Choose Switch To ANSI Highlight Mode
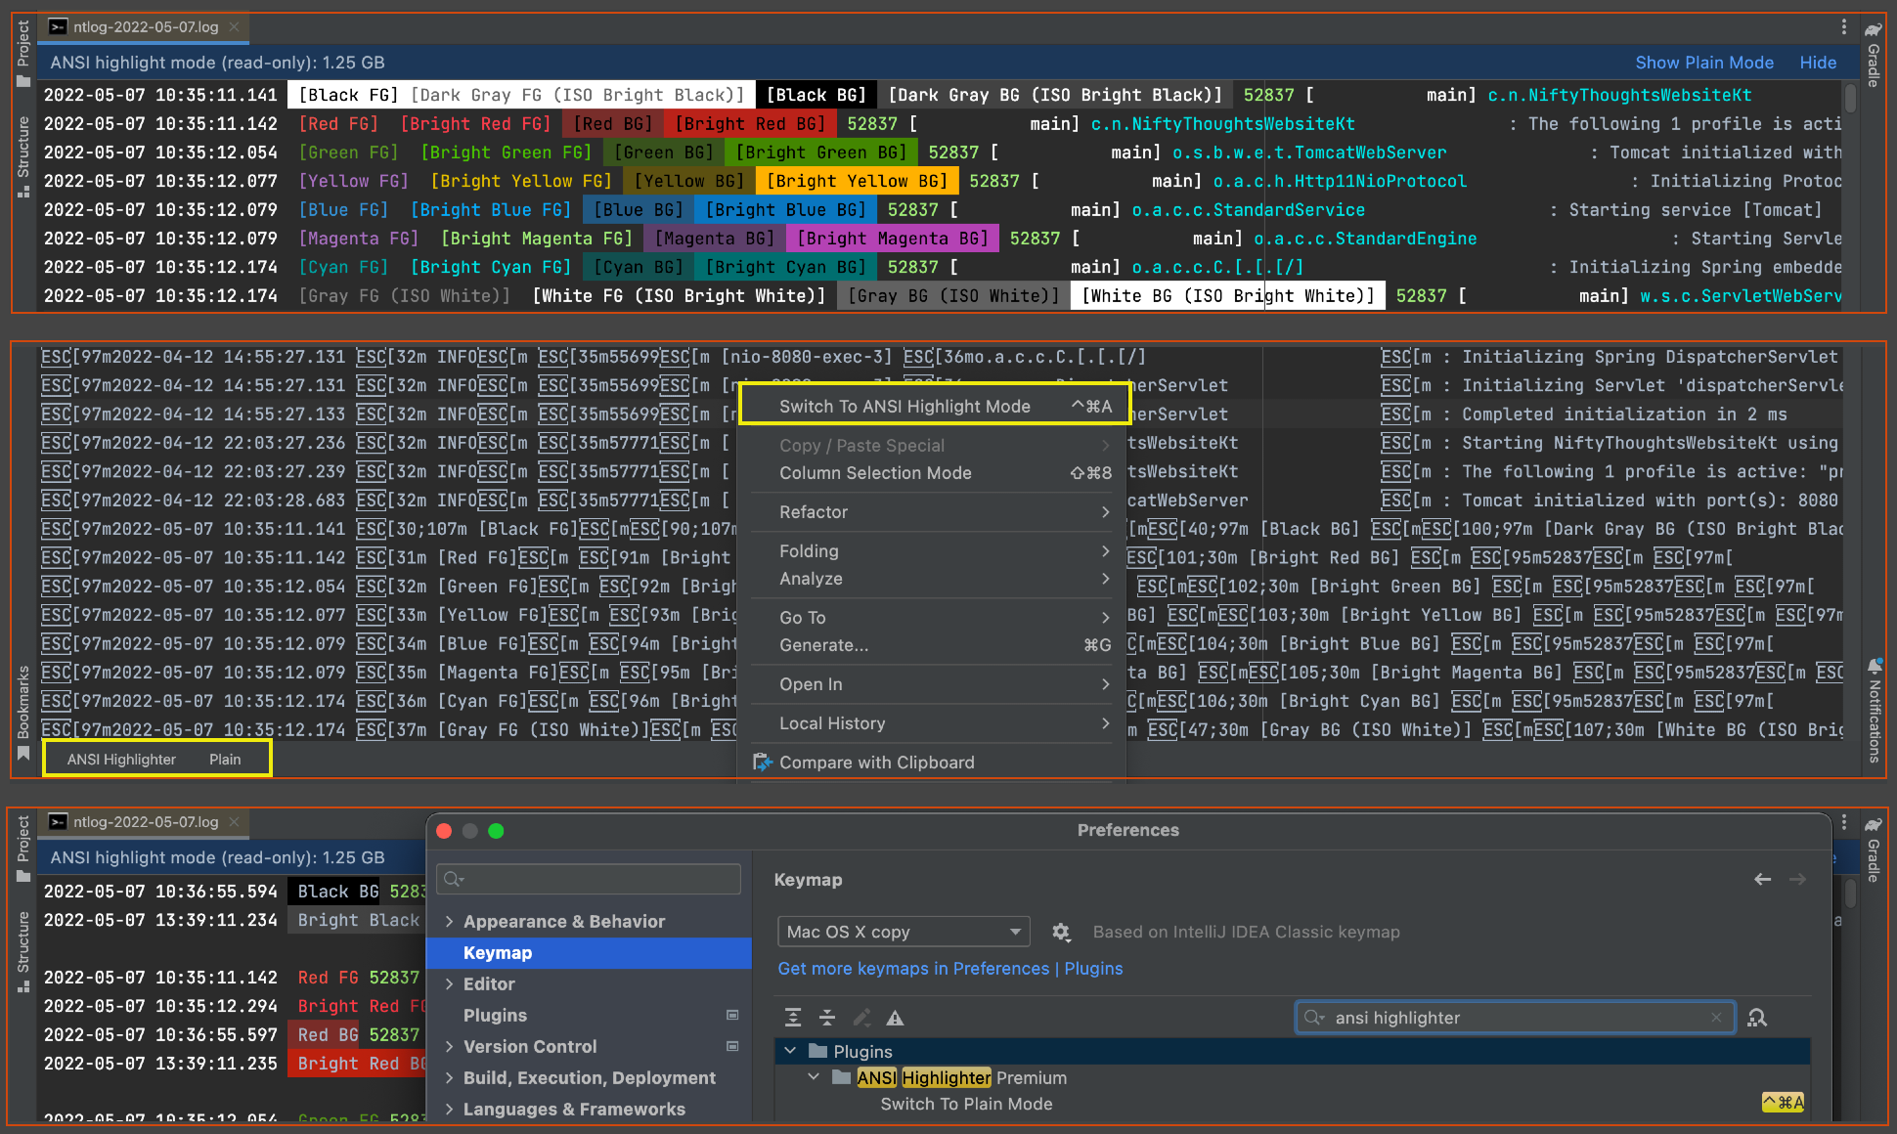Viewport: 1897px width, 1134px height. pyautogui.click(x=904, y=405)
